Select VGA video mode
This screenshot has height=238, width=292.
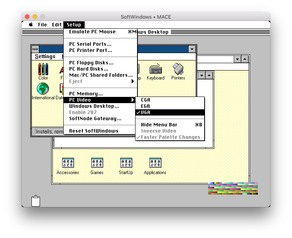click(170, 112)
